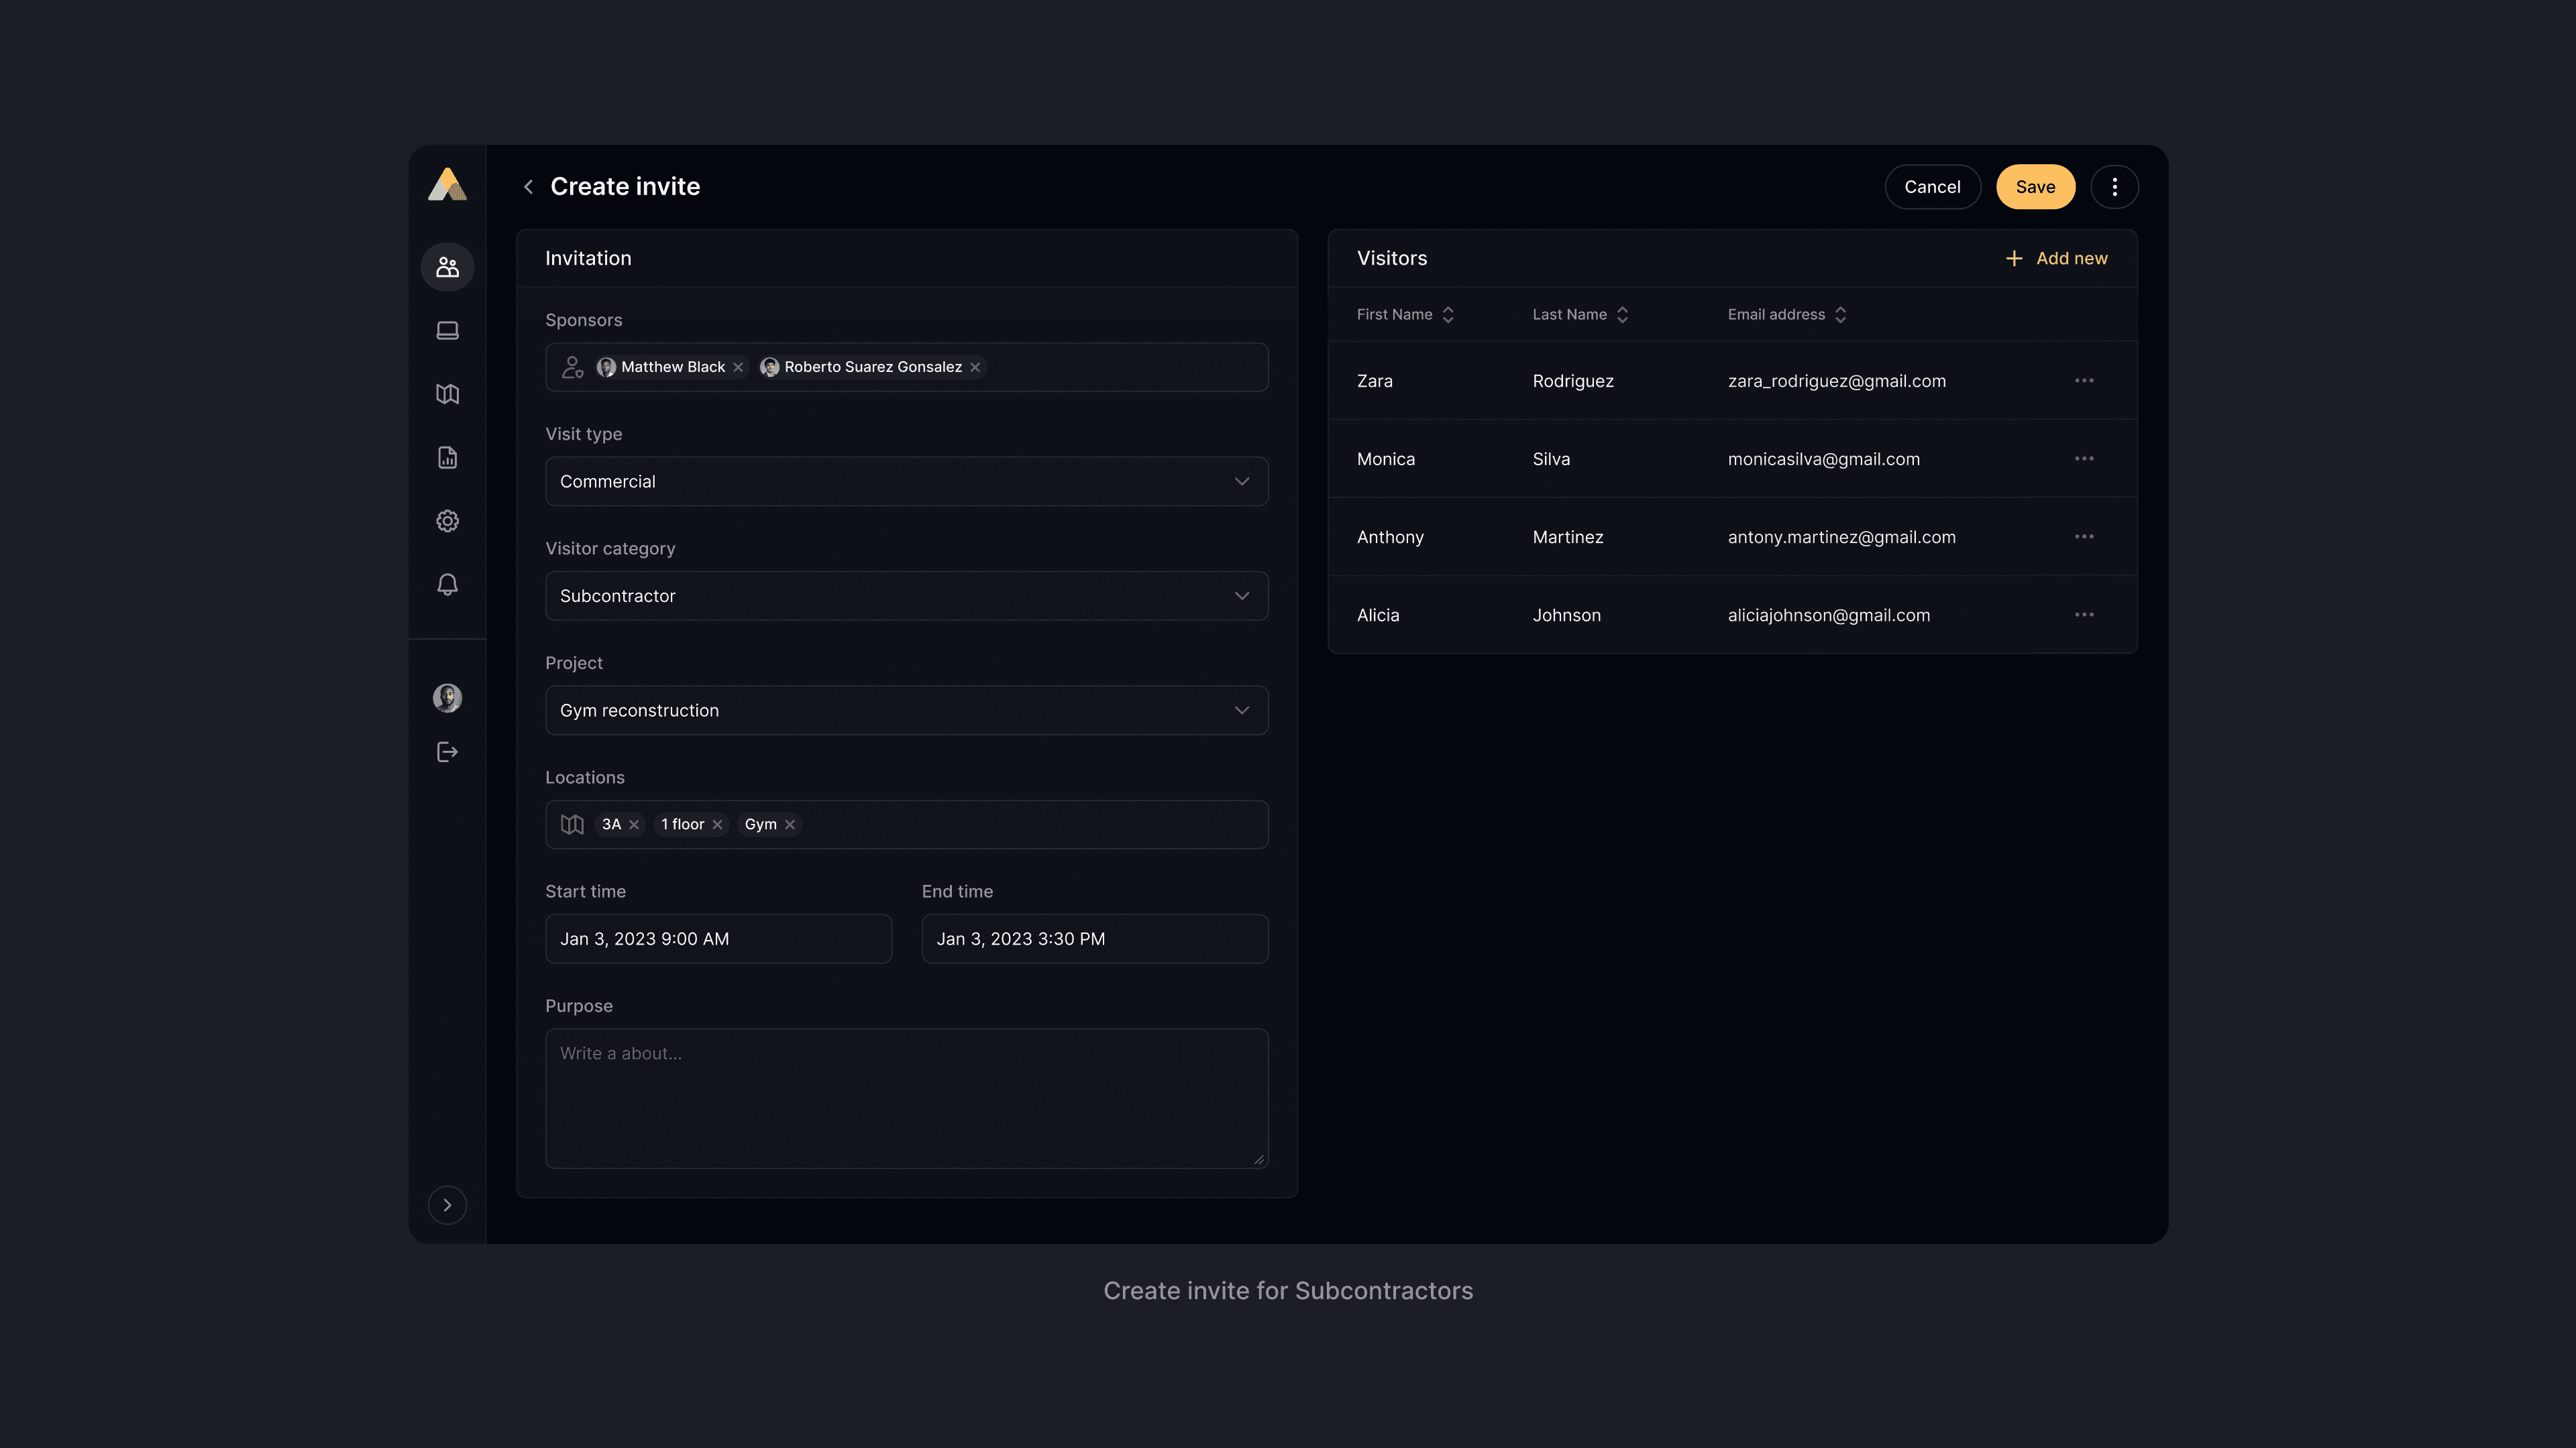The width and height of the screenshot is (2576, 1448).
Task: Open the Visitor category Subcontractor dropdown
Action: pos(906,595)
